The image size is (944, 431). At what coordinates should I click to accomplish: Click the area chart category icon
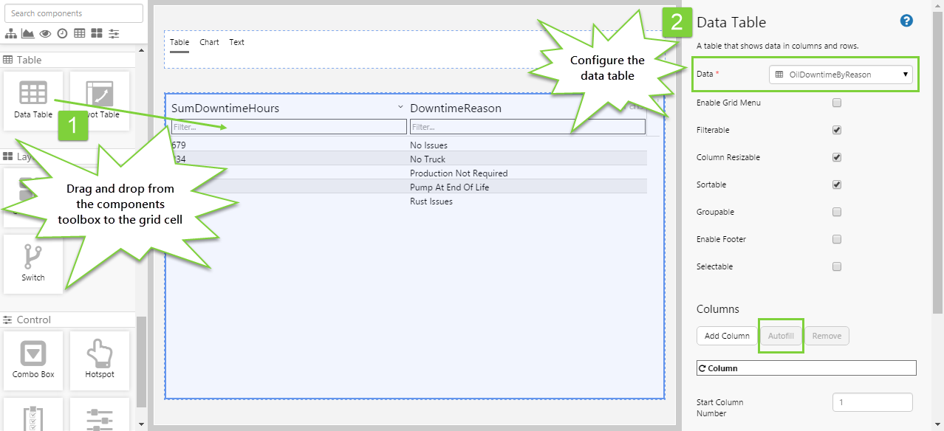pyautogui.click(x=28, y=33)
